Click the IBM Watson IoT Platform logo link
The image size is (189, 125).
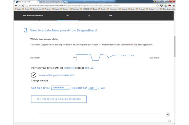33,16
